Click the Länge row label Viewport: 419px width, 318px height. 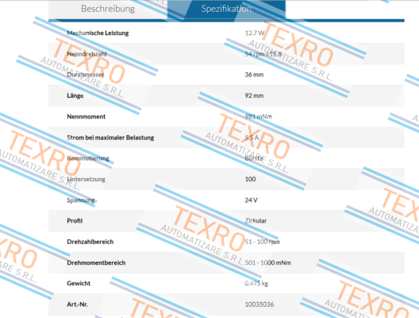click(x=75, y=95)
